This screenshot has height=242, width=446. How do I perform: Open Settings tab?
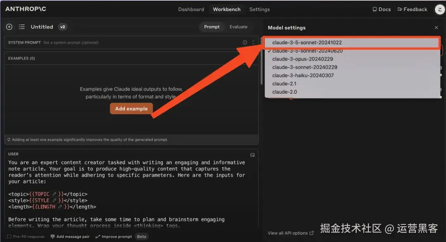[x=259, y=9]
